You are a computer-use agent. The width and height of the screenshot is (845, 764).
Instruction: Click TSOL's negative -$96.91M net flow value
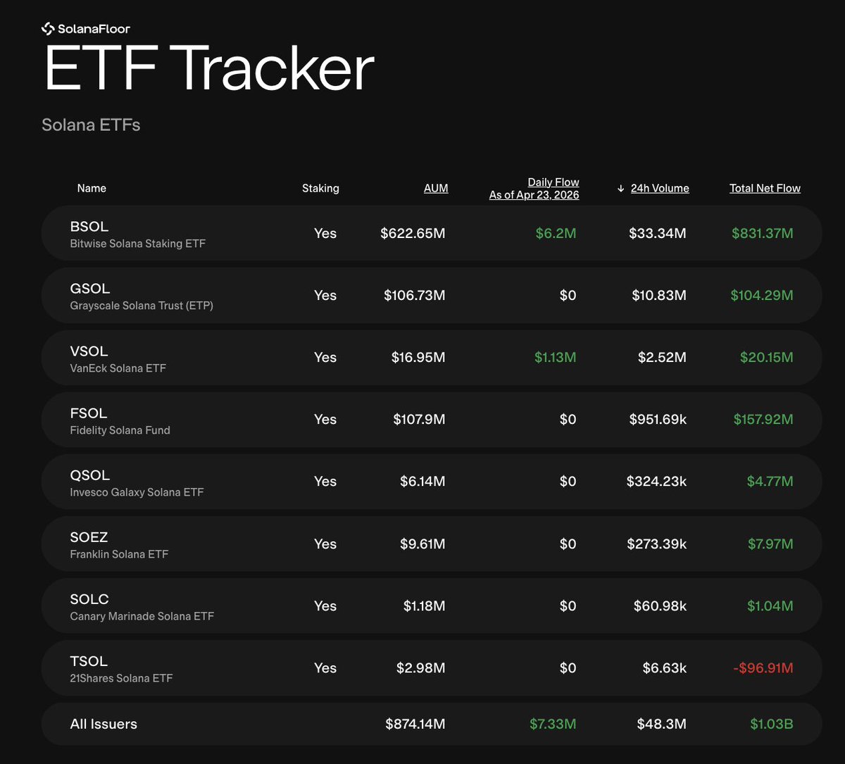pyautogui.click(x=763, y=668)
